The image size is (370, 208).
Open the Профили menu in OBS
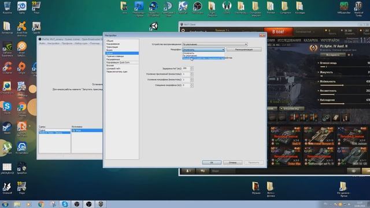pos(67,43)
